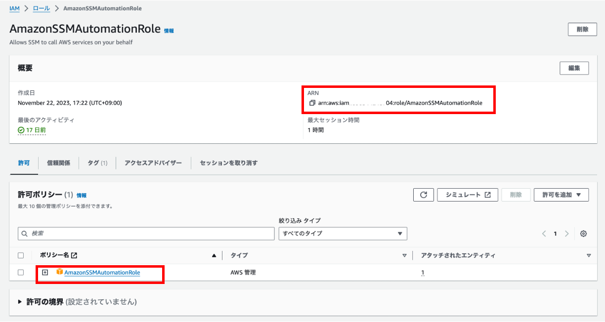The width and height of the screenshot is (605, 322).
Task: Click the creation date November 22, 2023
Action: tap(70, 103)
